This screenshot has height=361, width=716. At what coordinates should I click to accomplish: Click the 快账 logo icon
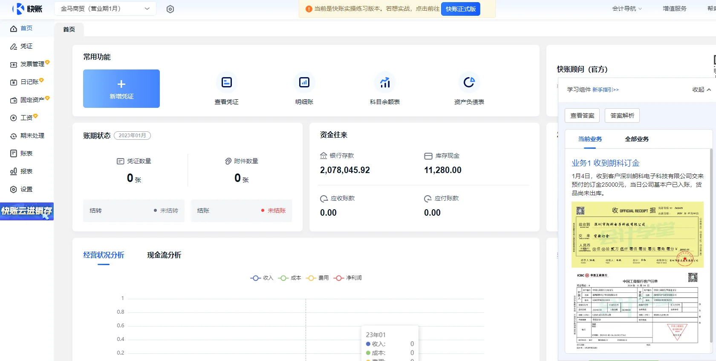pos(28,9)
